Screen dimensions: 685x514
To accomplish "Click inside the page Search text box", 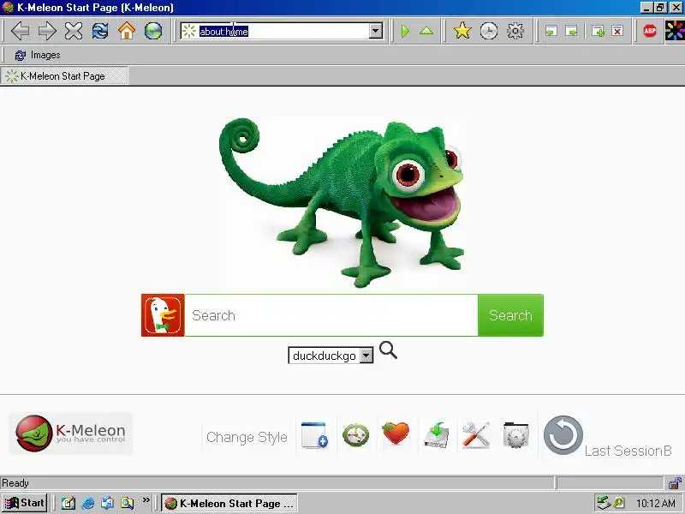I will pyautogui.click(x=331, y=315).
